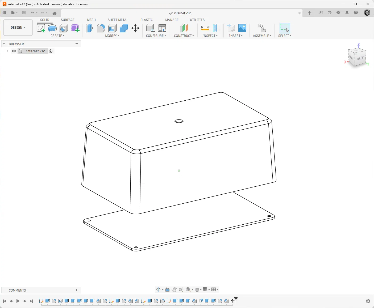The width and height of the screenshot is (374, 308).
Task: Activate the internet v12 component radio button
Action: point(51,51)
